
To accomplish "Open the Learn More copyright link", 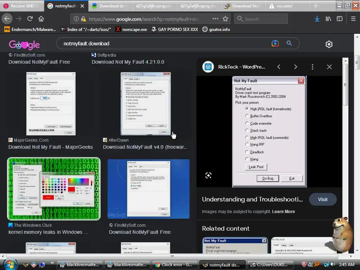I will [x=284, y=211].
